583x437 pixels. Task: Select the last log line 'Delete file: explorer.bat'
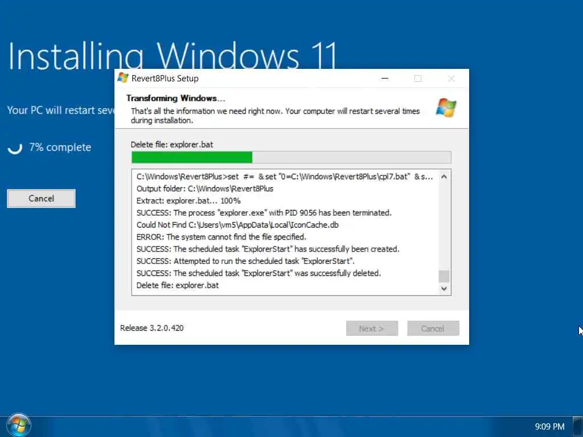[x=178, y=286]
